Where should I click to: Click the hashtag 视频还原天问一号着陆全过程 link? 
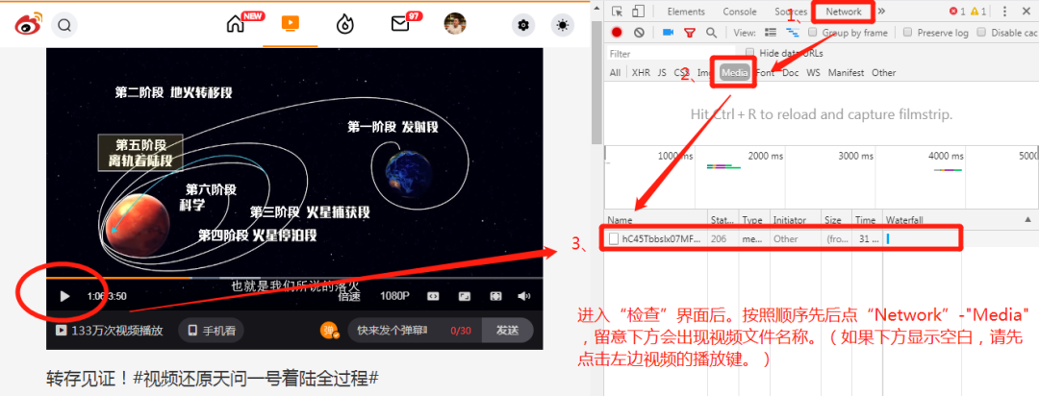pyautogui.click(x=255, y=379)
